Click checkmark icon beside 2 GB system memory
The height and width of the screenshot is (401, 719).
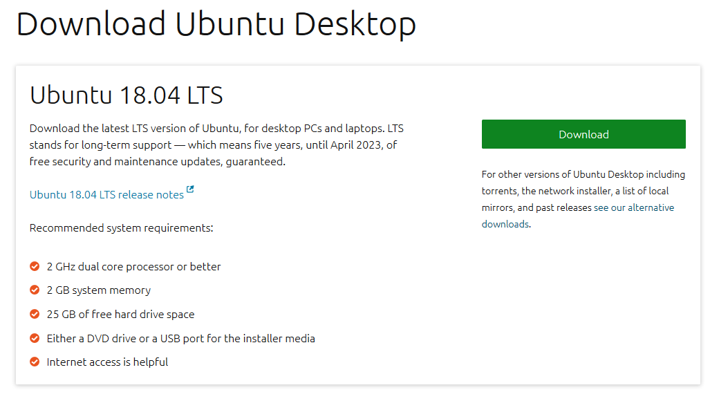click(x=35, y=290)
